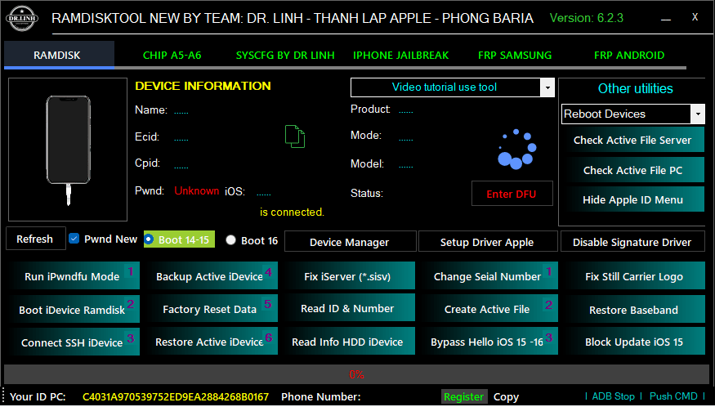Click the DR.LINH logo icon
Viewport: 715px width, 407px height.
click(x=22, y=18)
